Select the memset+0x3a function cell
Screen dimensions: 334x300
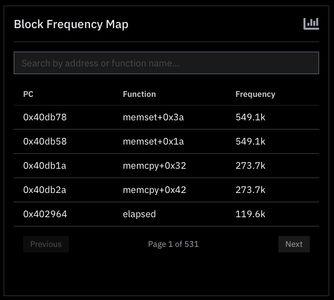pyautogui.click(x=153, y=117)
